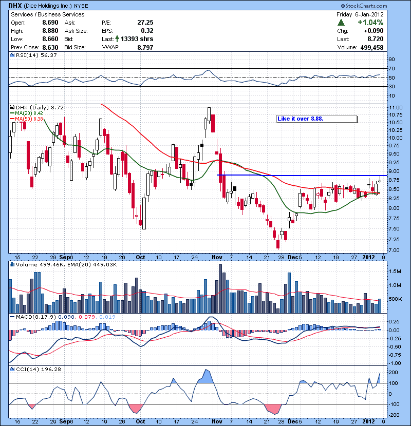Click the RSI(14) indicator panel icon

12,55
